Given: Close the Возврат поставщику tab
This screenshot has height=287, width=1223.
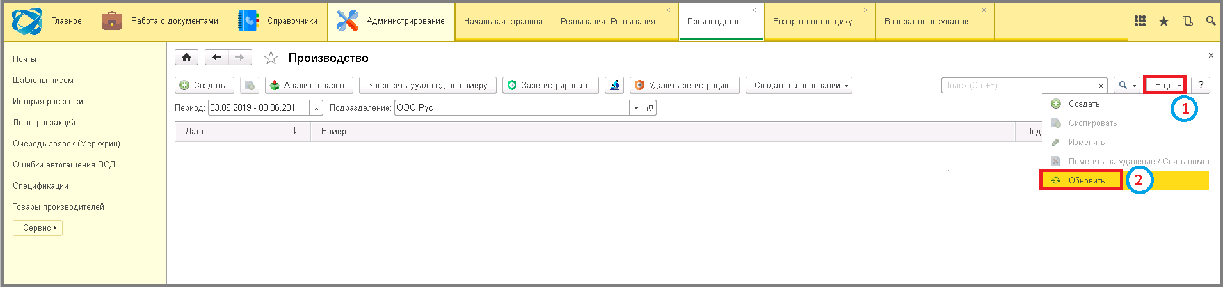Looking at the screenshot, I should click(866, 10).
